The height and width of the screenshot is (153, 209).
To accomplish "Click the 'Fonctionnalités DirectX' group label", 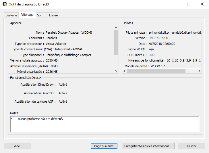I will [x=26, y=78].
